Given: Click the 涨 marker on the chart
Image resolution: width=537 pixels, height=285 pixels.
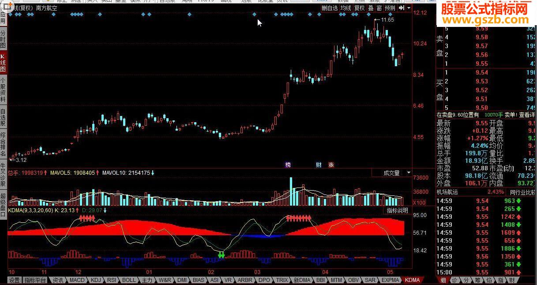Looking at the screenshot, I should pyautogui.click(x=331, y=165).
